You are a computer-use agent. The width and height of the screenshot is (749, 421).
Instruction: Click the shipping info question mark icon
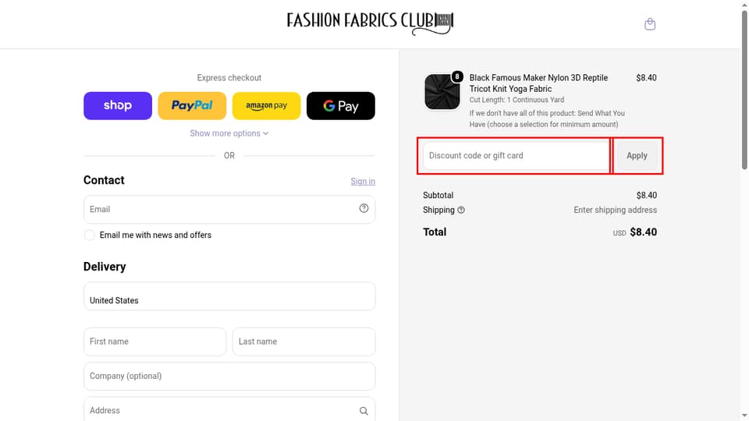(461, 210)
